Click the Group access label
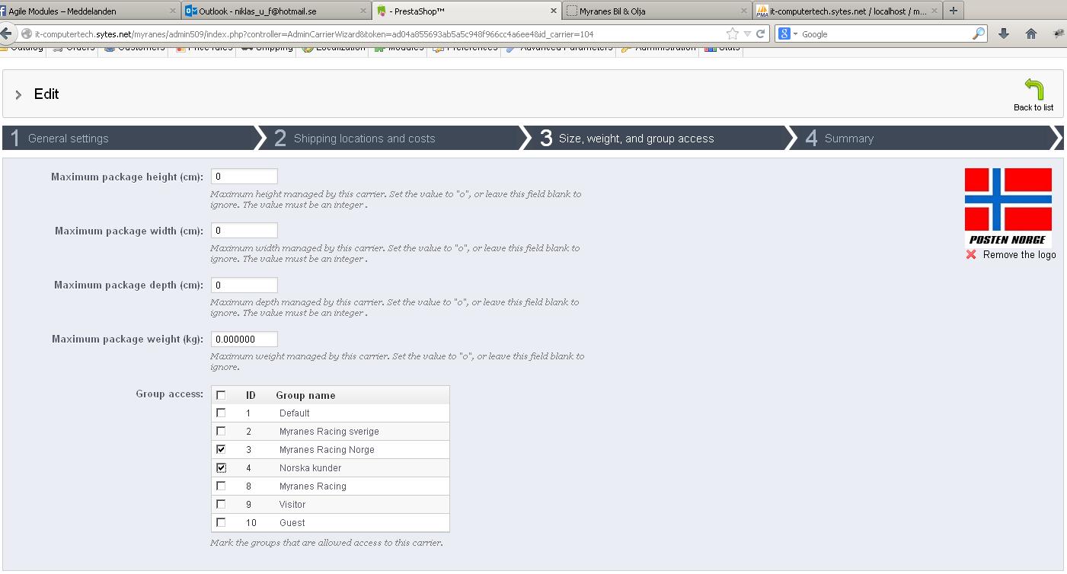The height and width of the screenshot is (574, 1067). pos(169,394)
